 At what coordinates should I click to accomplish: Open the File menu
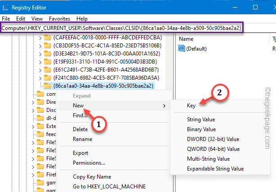click(x=6, y=19)
